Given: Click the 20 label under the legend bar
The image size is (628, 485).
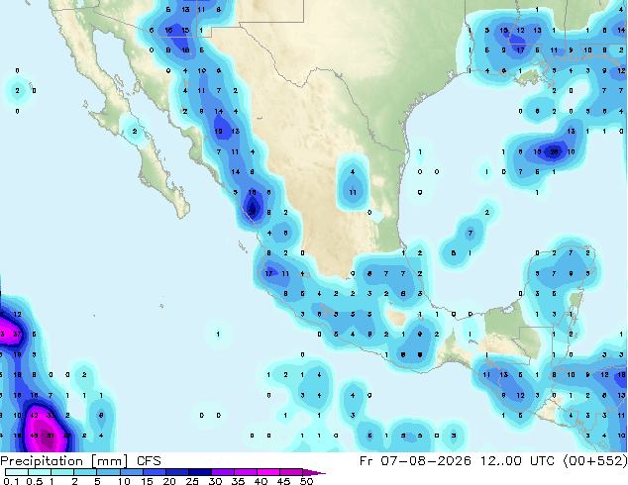Looking at the screenshot, I should [169, 481].
